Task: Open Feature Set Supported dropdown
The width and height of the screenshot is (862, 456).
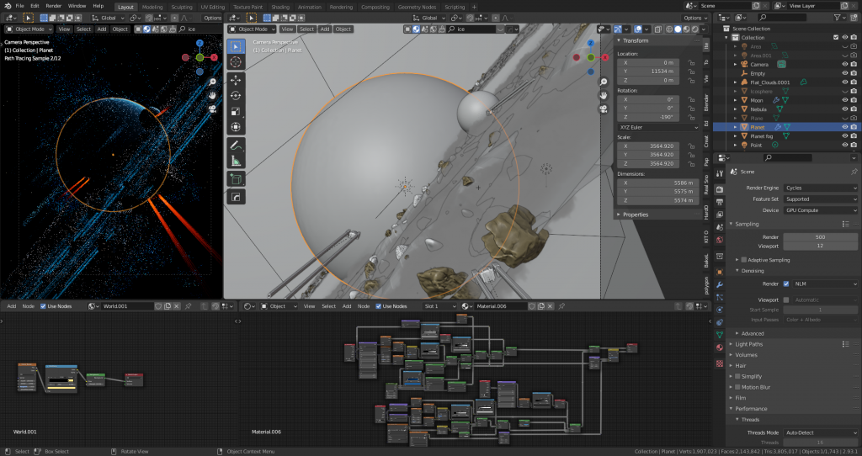Action: [820, 199]
